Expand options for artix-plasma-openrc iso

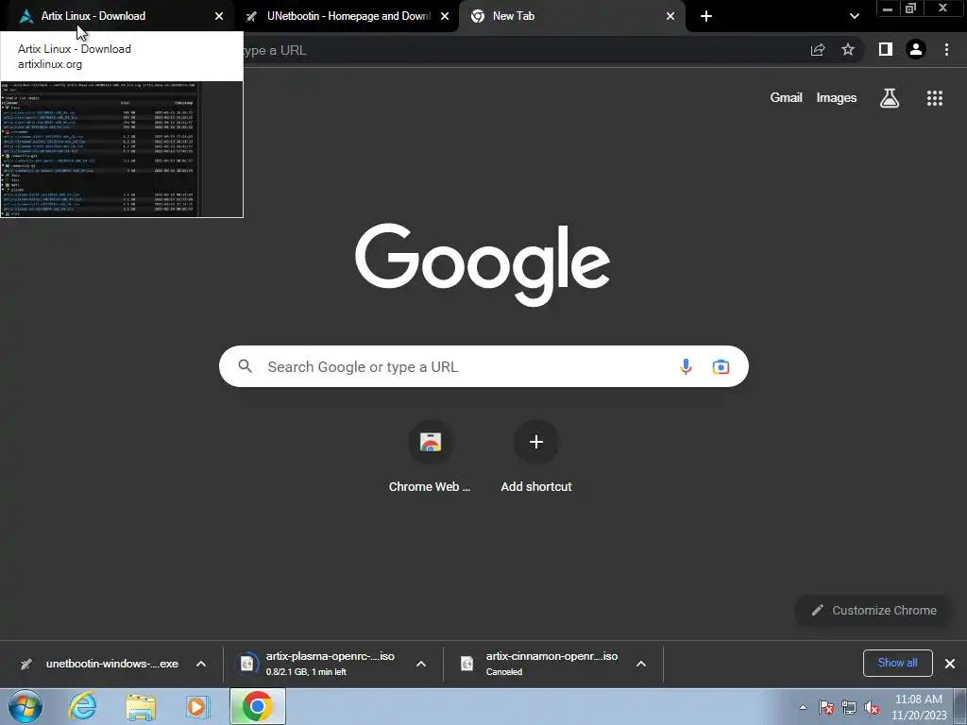click(x=421, y=664)
